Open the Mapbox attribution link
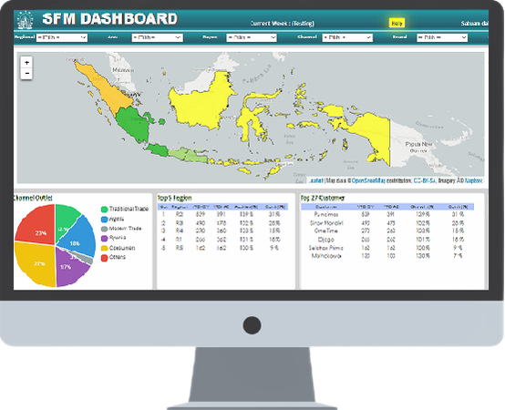Image resolution: width=505 pixels, height=410 pixels. 473,181
